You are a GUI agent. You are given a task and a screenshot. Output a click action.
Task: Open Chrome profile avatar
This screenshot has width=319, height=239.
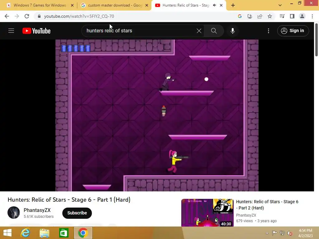(x=302, y=16)
